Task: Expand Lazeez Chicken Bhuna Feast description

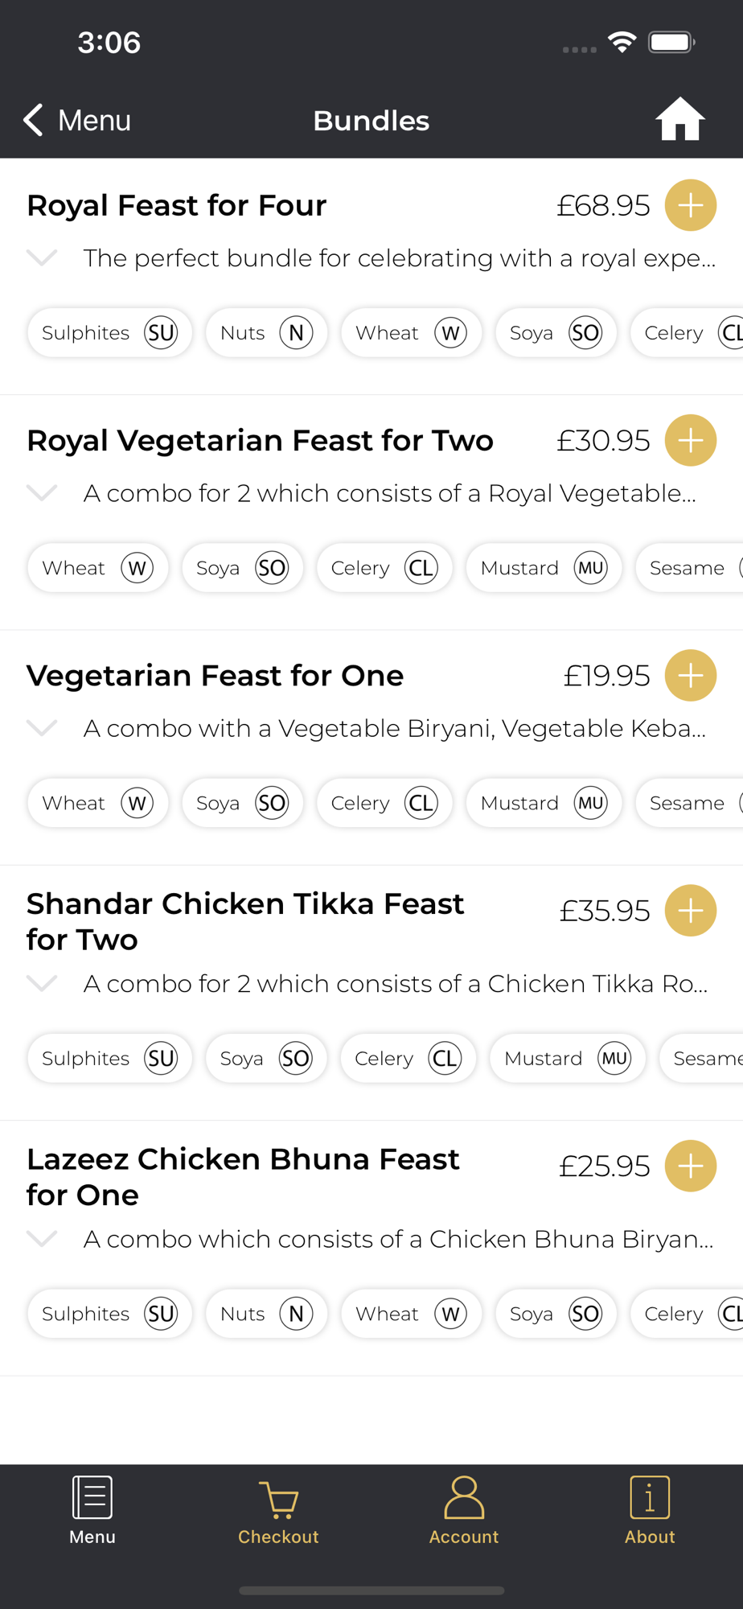Action: pos(42,1239)
